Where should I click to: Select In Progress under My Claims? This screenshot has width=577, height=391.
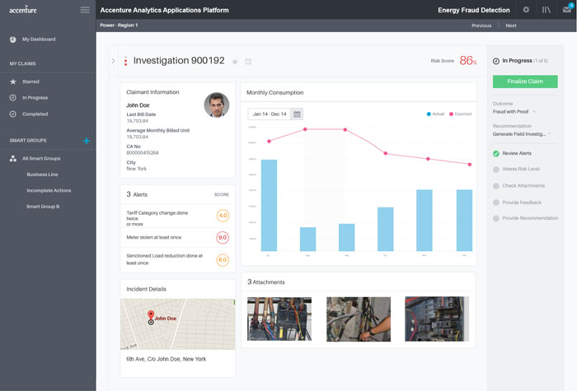35,98
